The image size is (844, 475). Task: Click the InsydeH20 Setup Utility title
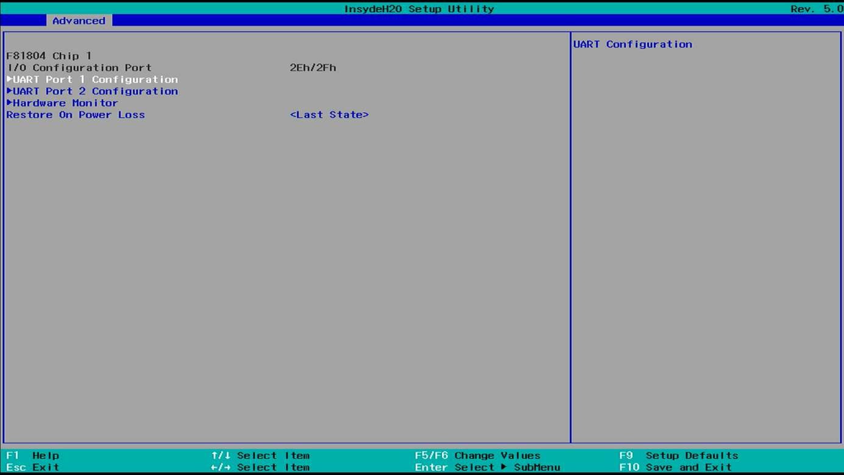[x=419, y=9]
